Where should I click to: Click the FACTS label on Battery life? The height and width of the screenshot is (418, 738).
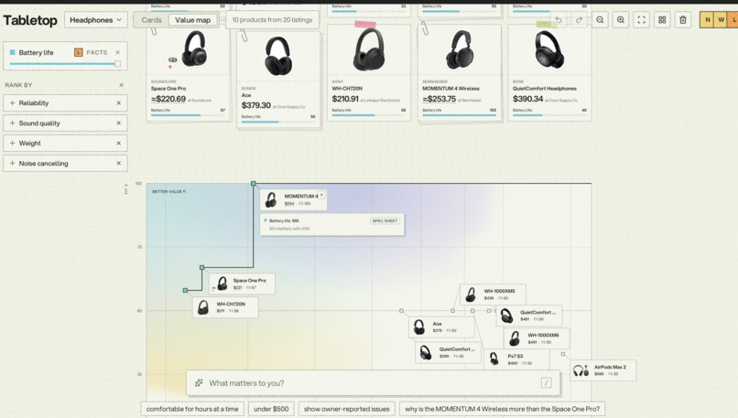pos(97,52)
